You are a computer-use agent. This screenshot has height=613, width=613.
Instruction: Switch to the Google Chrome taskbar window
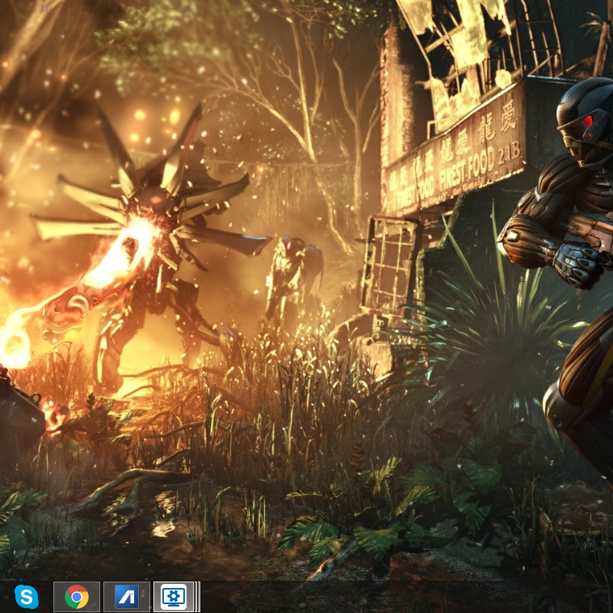(77, 597)
